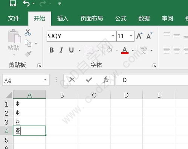The width and height of the screenshot is (188, 149).
Task: Switch to the 数据 tab
Action: 144,19
